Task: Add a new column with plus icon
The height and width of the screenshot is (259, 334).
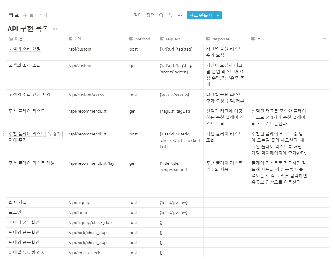Action: (x=315, y=39)
